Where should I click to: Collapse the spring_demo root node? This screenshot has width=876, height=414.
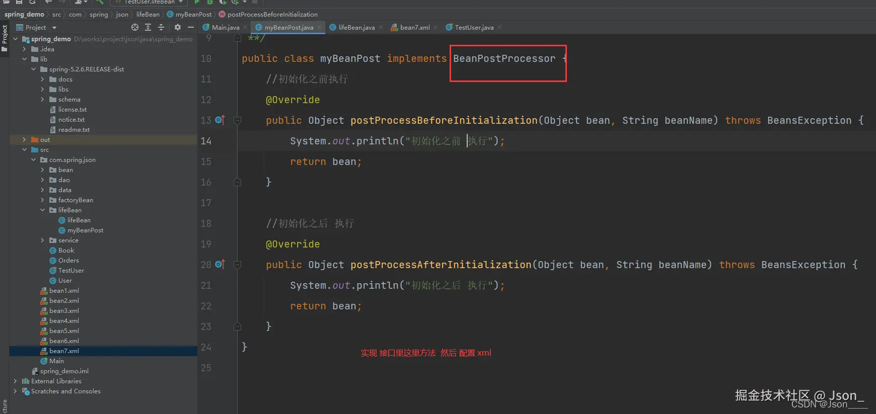(x=16, y=39)
